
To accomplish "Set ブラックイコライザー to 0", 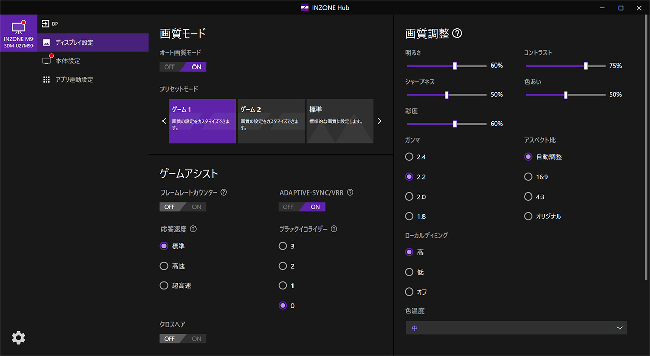I will tap(283, 306).
